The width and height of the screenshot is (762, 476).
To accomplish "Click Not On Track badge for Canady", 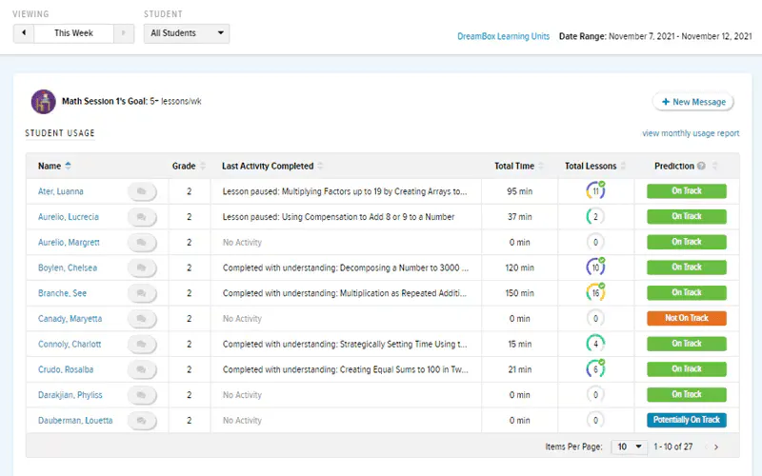I will (x=687, y=318).
